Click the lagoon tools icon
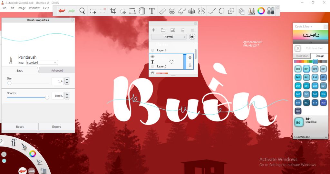The width and height of the screenshot is (330, 174). [x=14, y=142]
